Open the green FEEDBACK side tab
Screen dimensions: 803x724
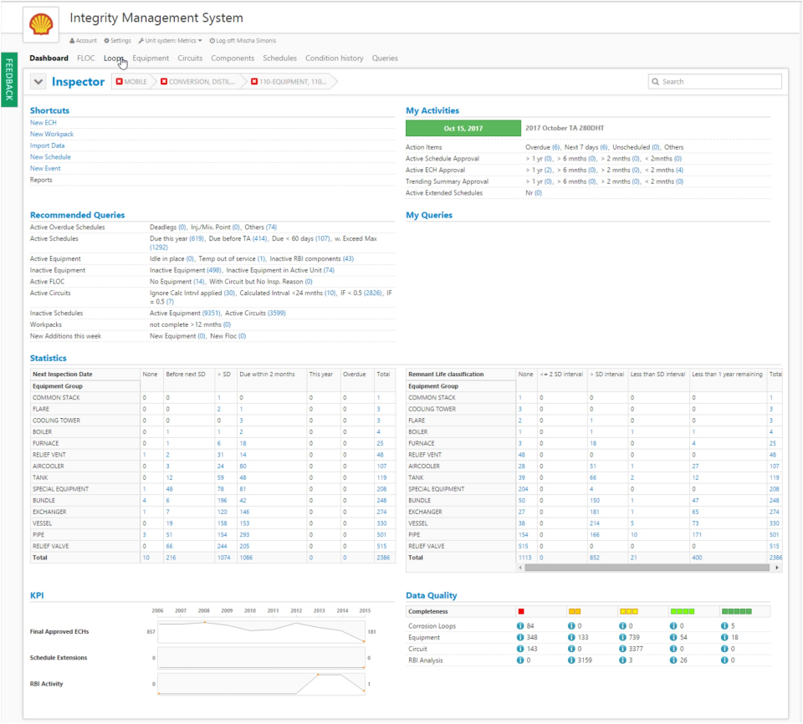[x=10, y=79]
